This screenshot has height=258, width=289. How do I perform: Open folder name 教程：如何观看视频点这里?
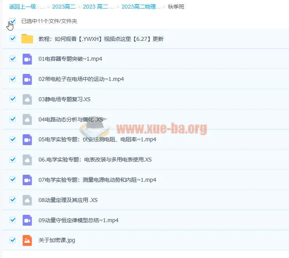[101, 39]
